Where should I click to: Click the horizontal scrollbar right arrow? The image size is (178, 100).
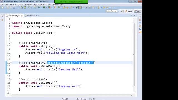pyautogui.click(x=132, y=95)
